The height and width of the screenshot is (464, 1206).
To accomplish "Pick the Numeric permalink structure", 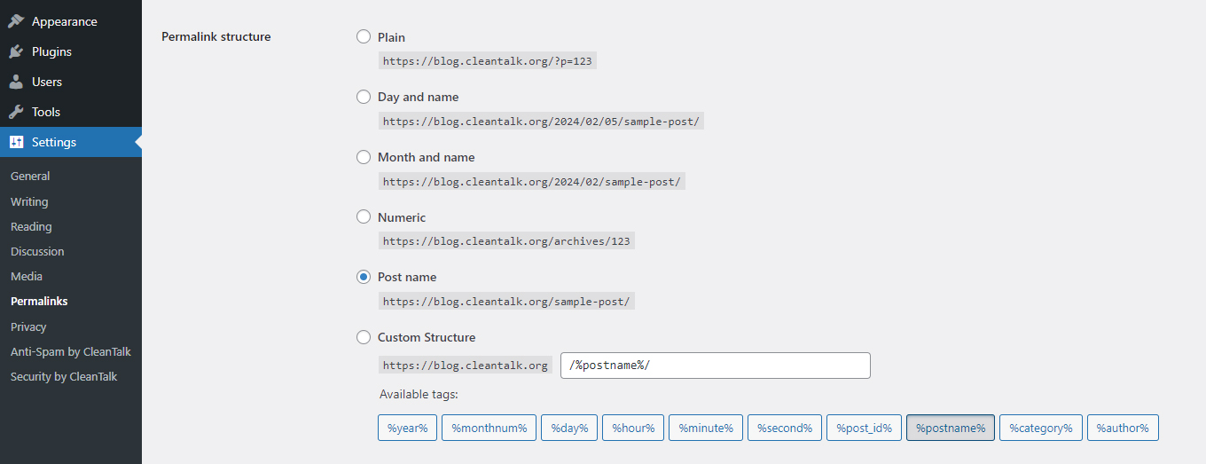I will [x=364, y=217].
